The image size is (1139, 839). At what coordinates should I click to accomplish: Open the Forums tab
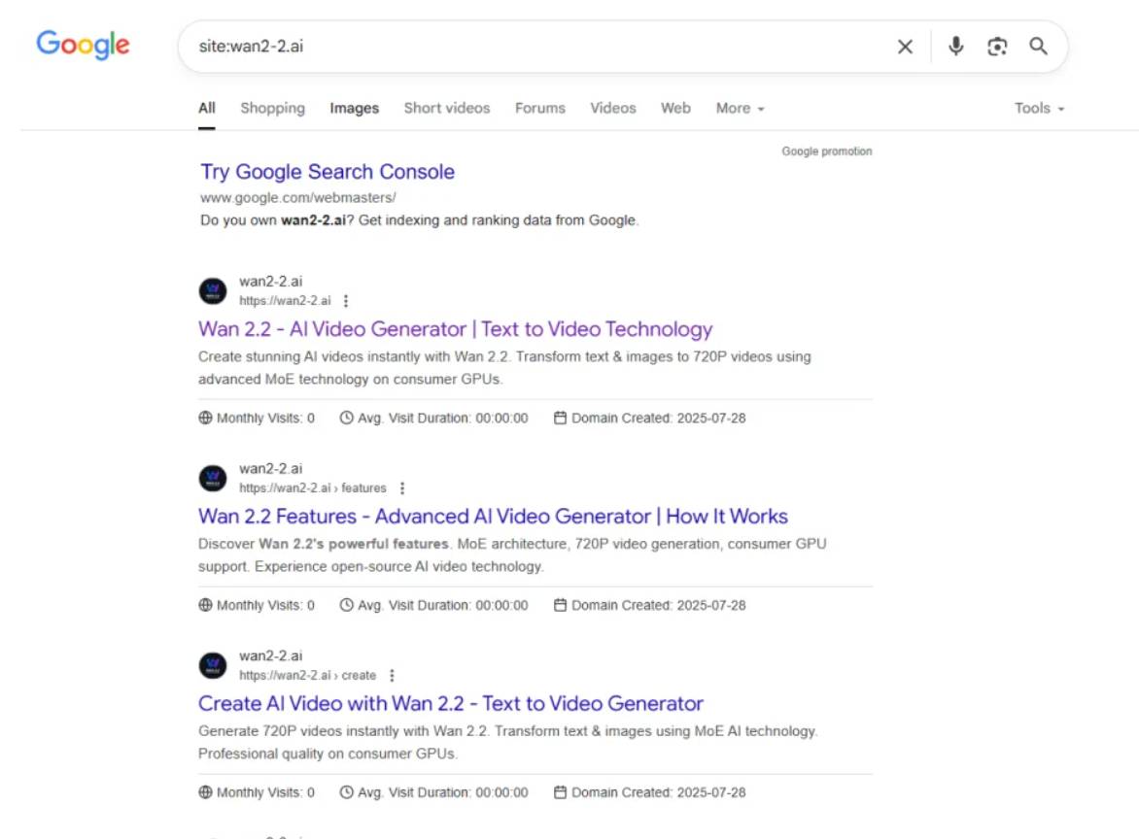coord(539,108)
